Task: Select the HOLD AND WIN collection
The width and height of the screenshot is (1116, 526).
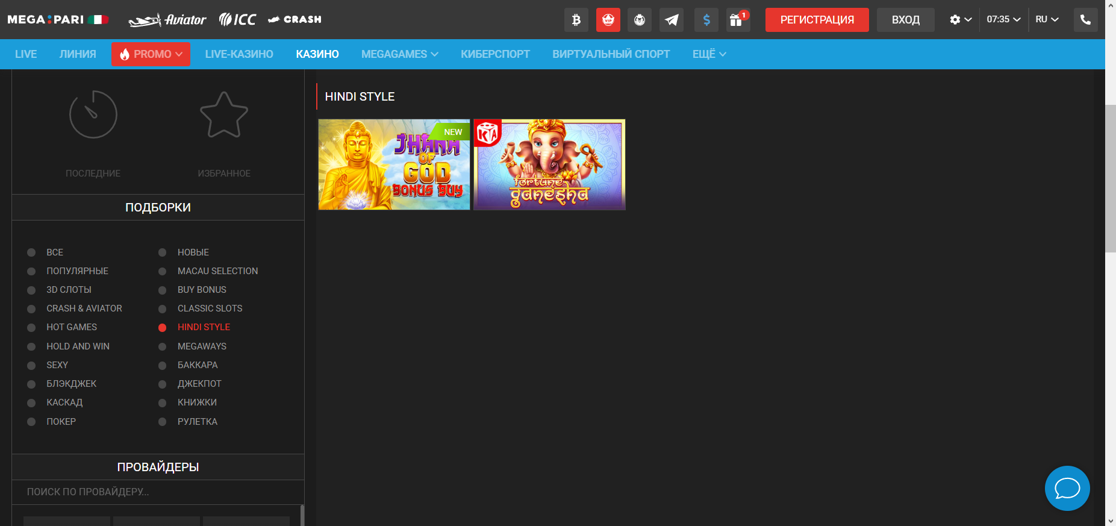Action: pos(78,346)
